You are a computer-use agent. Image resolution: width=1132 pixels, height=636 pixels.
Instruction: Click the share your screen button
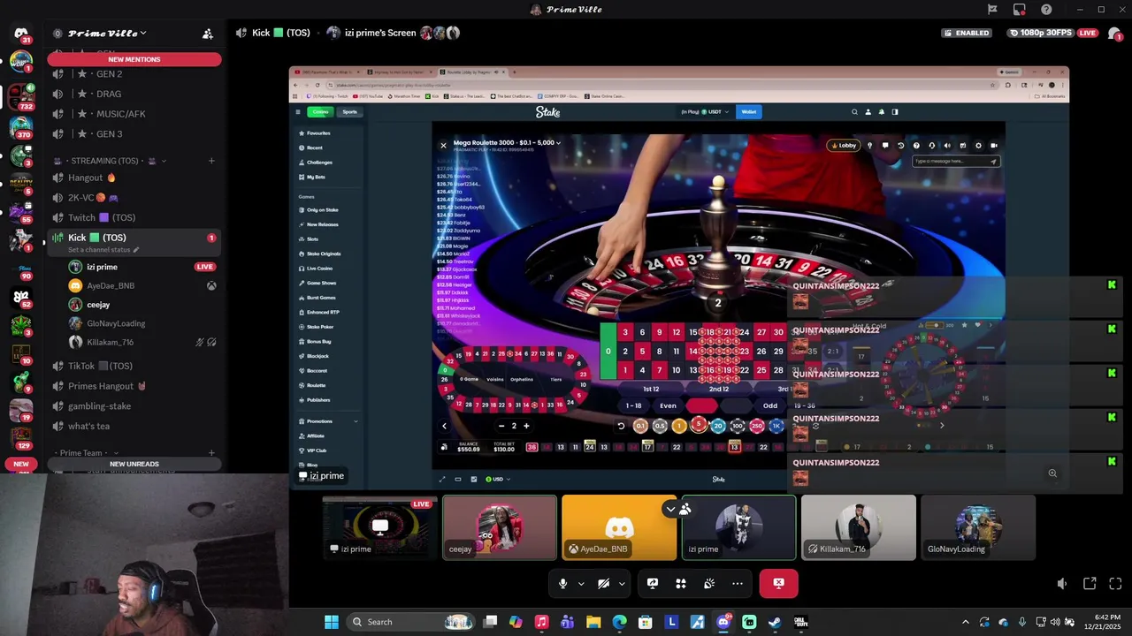pos(653,583)
